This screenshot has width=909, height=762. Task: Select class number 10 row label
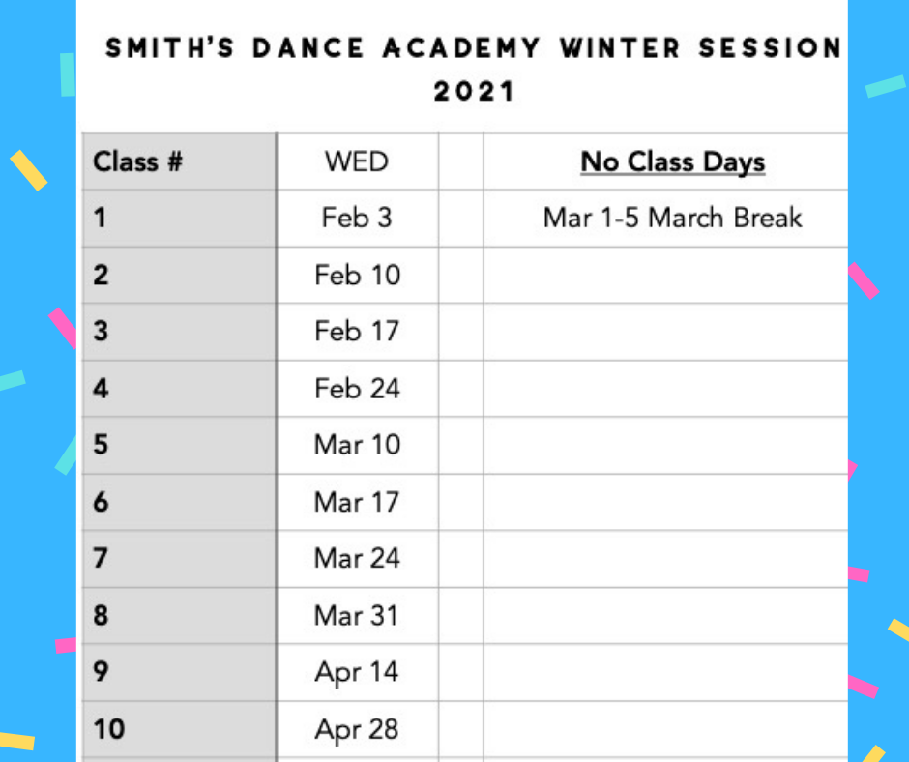[179, 729]
